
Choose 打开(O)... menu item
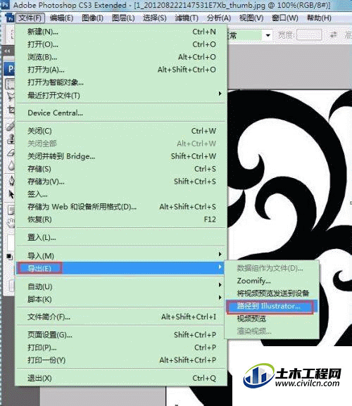pos(121,44)
